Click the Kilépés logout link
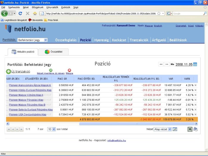 (x=199, y=26)
